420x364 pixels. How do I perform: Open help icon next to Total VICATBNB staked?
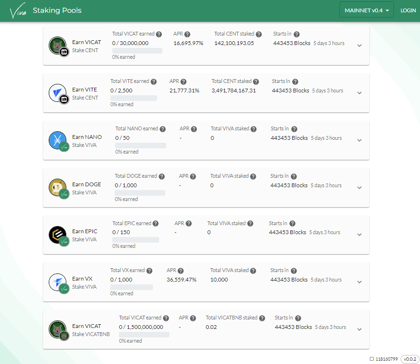pyautogui.click(x=262, y=318)
